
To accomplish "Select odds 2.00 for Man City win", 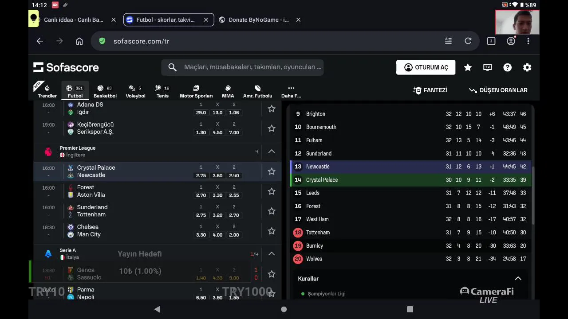I will (234, 235).
